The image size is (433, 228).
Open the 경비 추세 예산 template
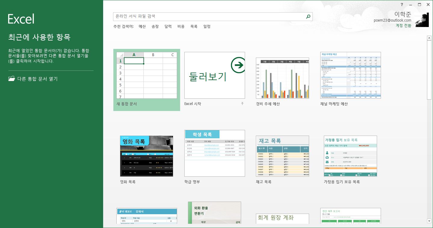click(282, 78)
